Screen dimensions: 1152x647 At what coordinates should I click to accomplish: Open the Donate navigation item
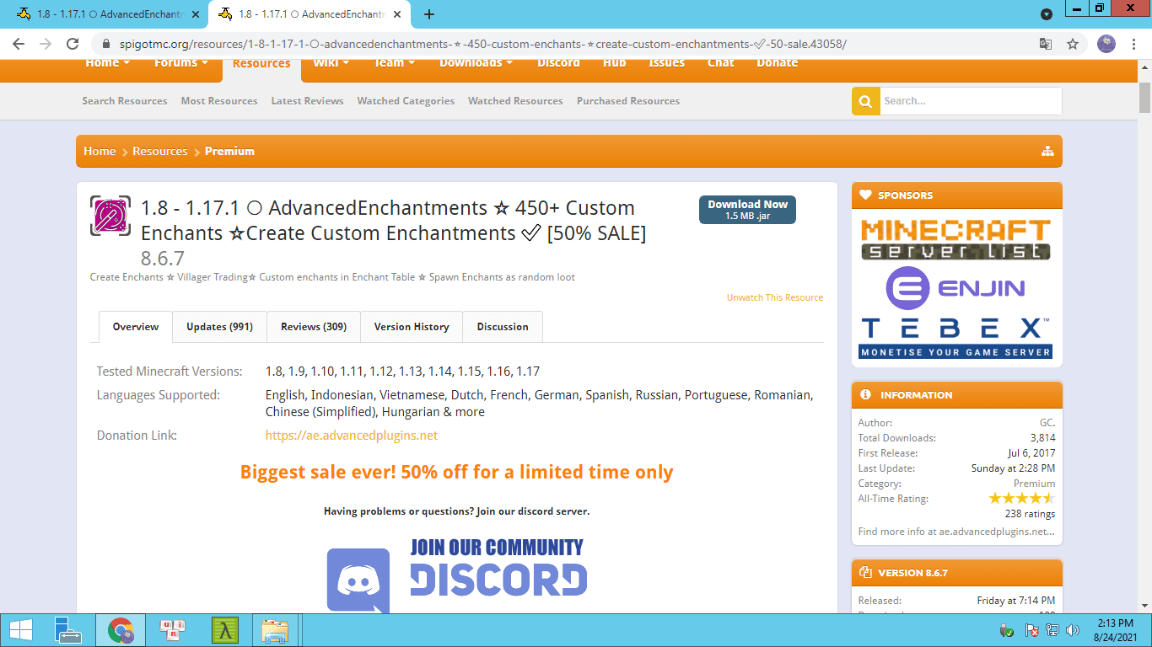point(777,63)
